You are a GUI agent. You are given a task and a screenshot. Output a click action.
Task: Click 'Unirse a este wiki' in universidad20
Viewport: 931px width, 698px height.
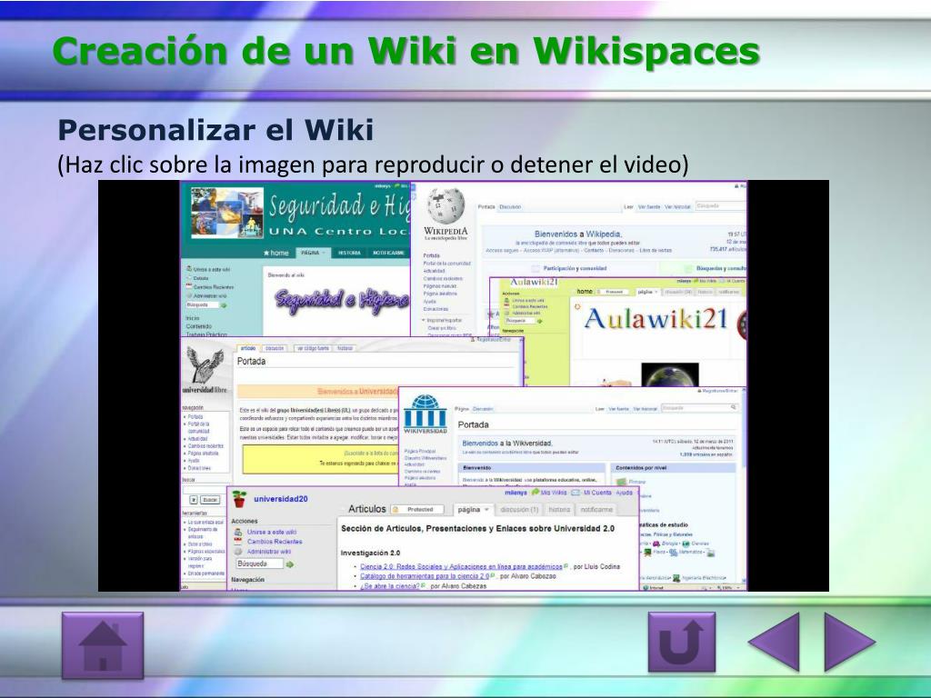(271, 533)
